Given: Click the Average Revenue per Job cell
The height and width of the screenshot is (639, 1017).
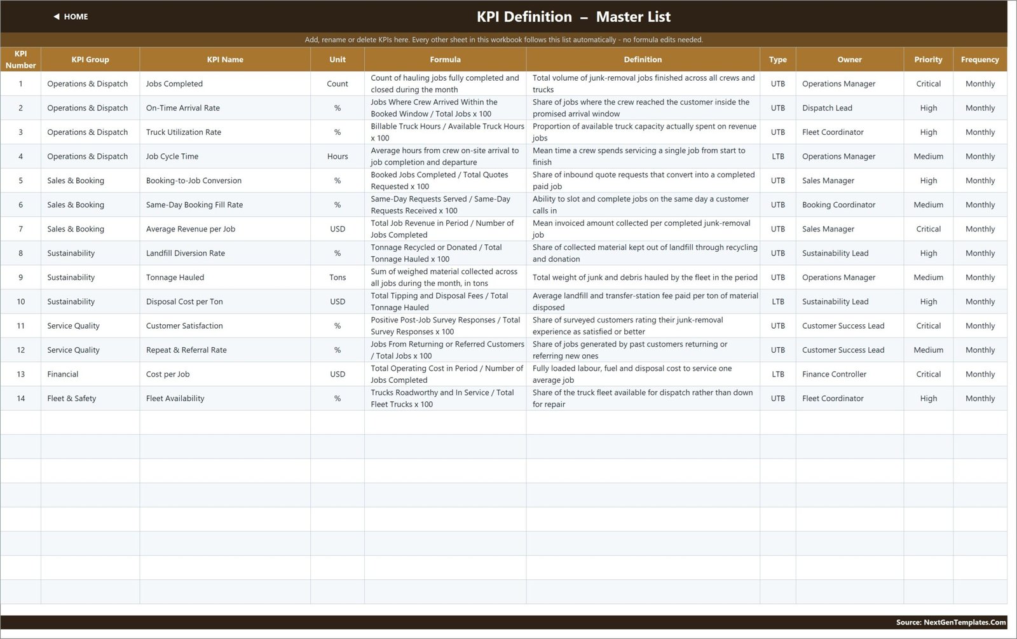Looking at the screenshot, I should coord(225,229).
